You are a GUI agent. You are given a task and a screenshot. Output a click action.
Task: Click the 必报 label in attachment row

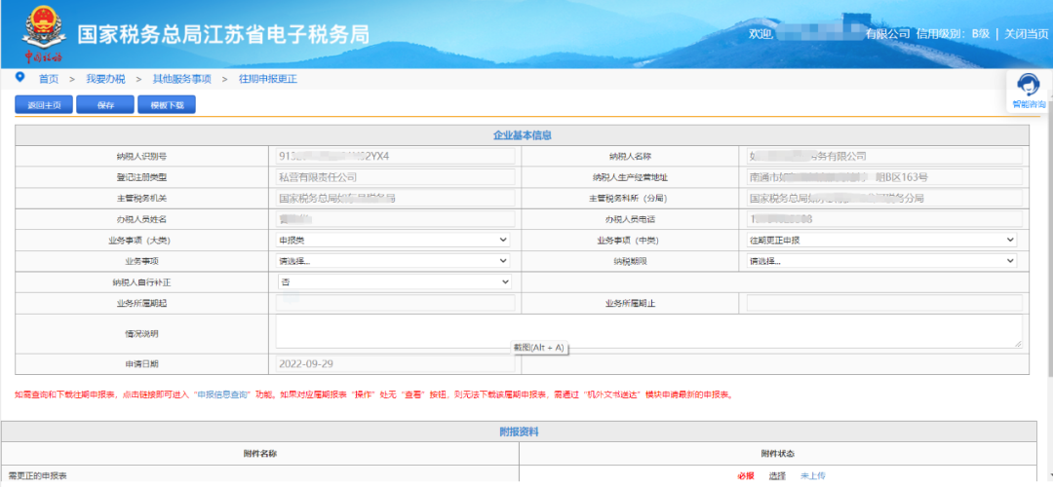pos(746,476)
